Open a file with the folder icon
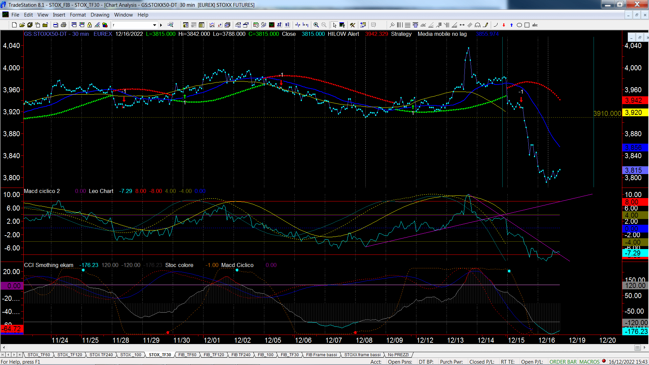Image resolution: width=649 pixels, height=365 pixels. point(22,25)
